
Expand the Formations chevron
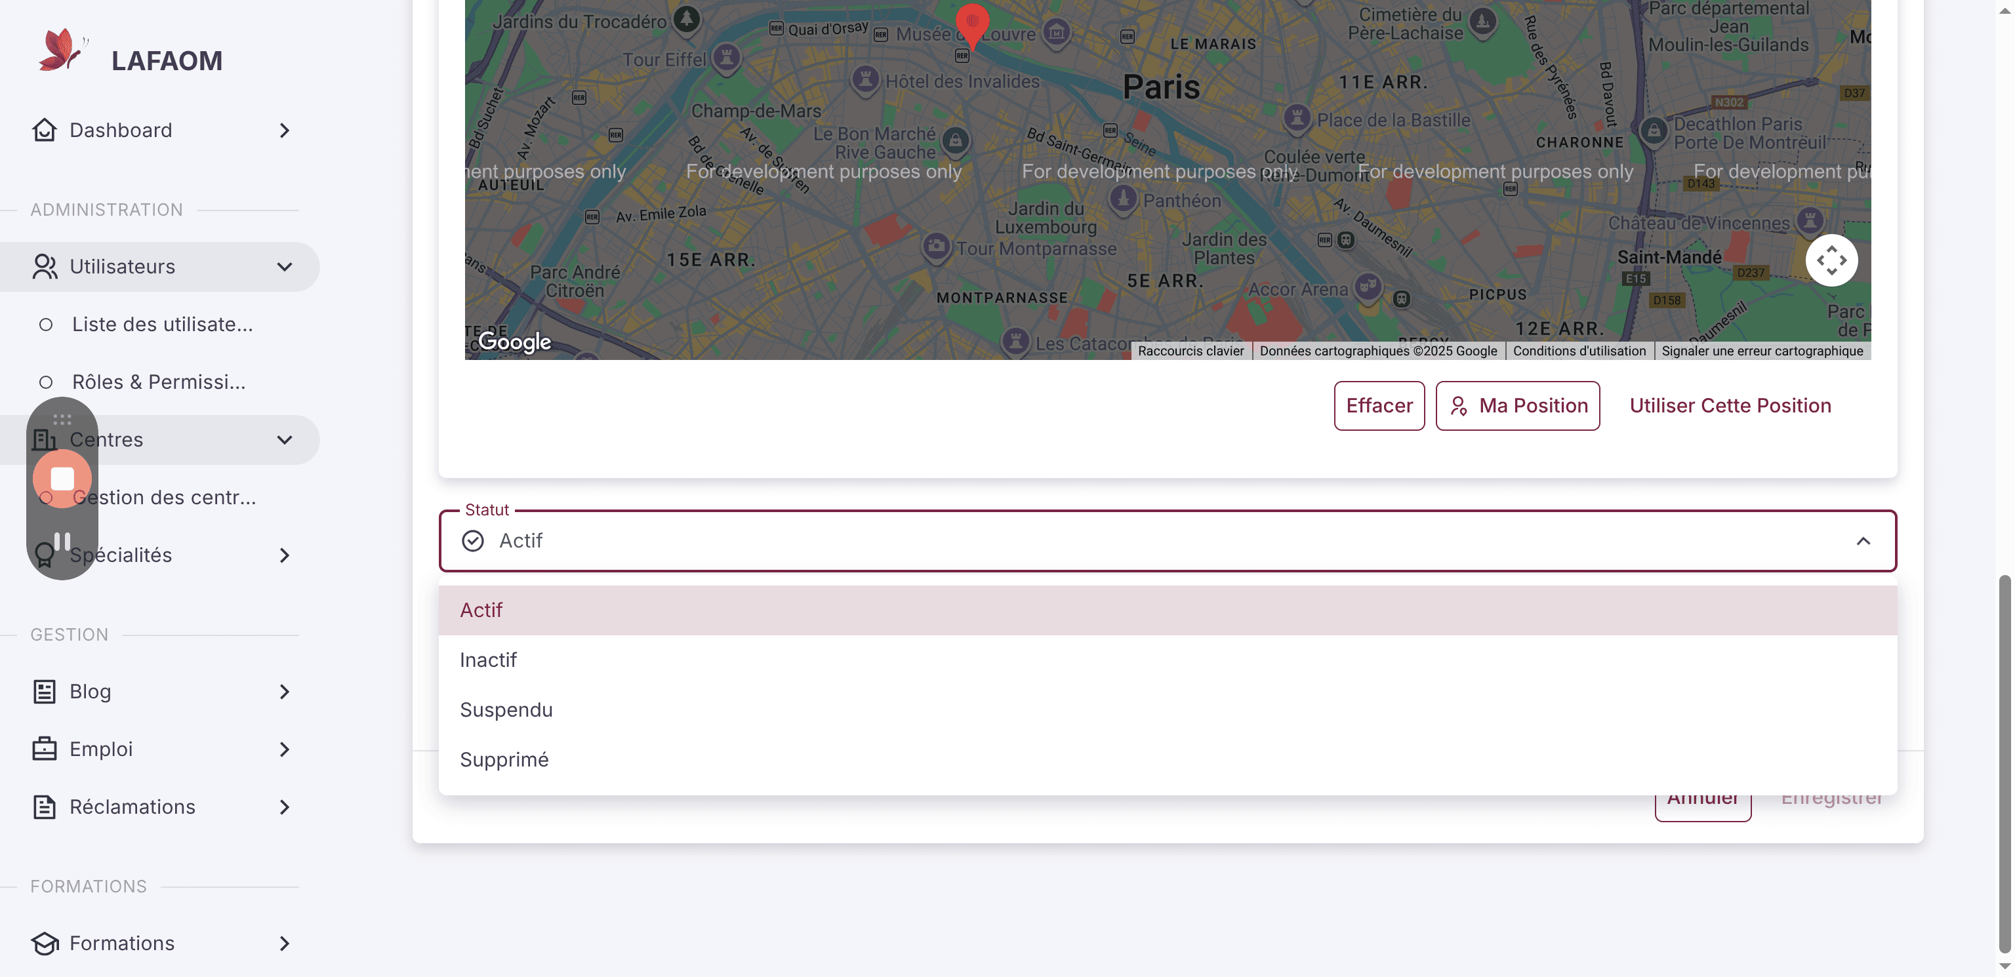pos(285,944)
